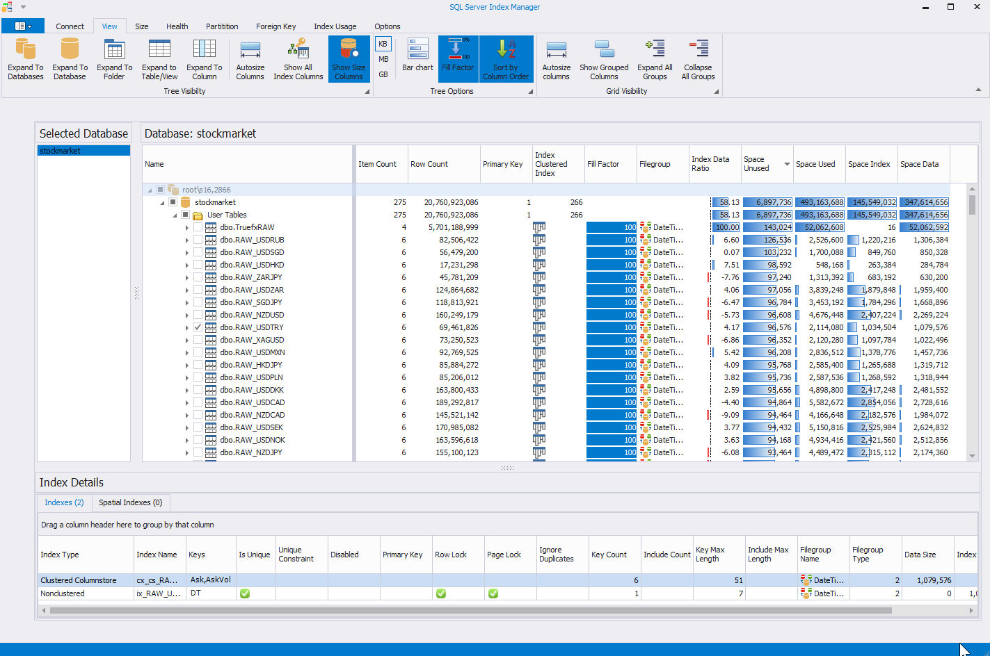Image resolution: width=990 pixels, height=656 pixels.
Task: Toggle the stockmarket database checkbox
Action: pos(173,202)
